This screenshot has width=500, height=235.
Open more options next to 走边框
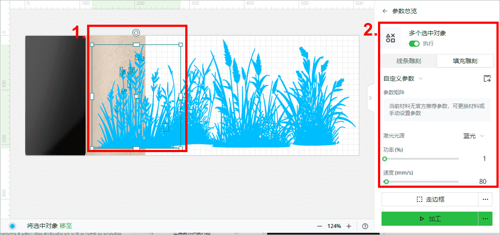coord(486,199)
